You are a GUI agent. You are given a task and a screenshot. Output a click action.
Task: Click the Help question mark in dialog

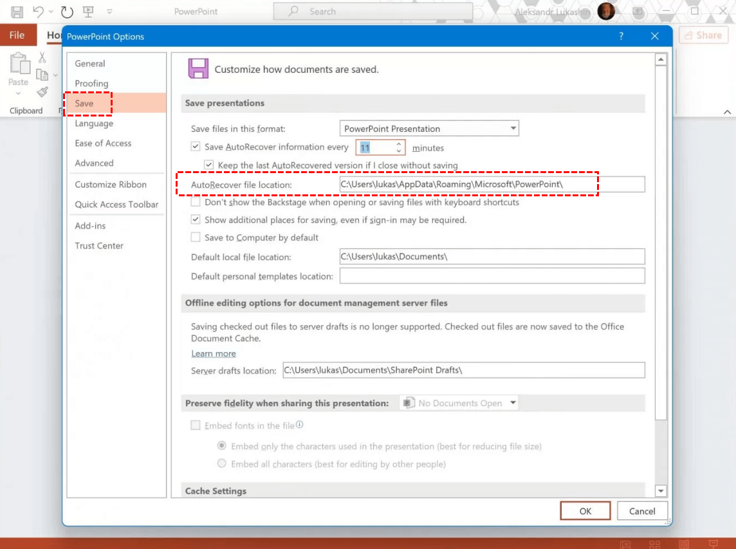click(x=621, y=36)
